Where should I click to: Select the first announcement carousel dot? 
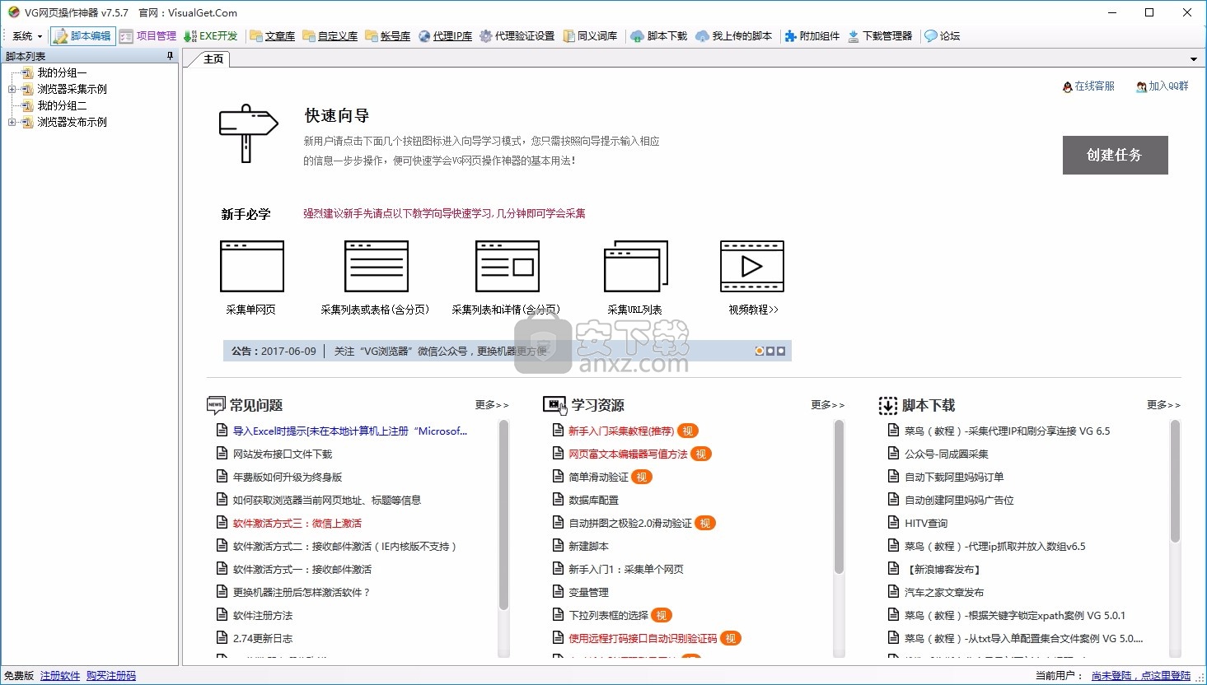pyautogui.click(x=760, y=351)
